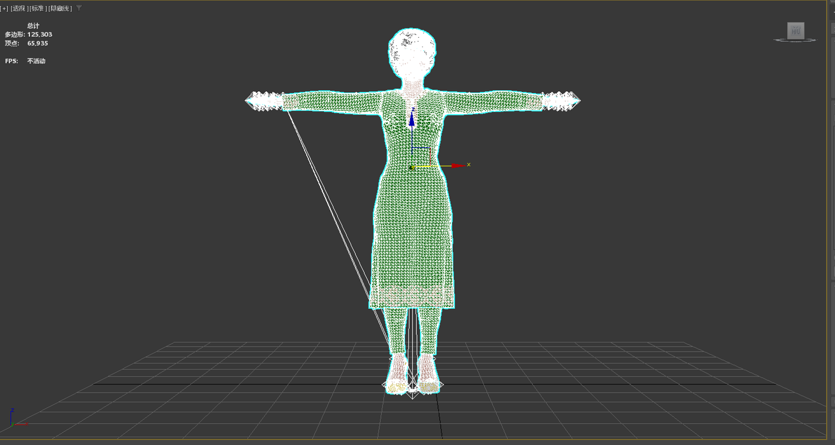Image resolution: width=835 pixels, height=445 pixels.
Task: Click the world axis tripod in viewport corner
Action: pyautogui.click(x=16, y=419)
